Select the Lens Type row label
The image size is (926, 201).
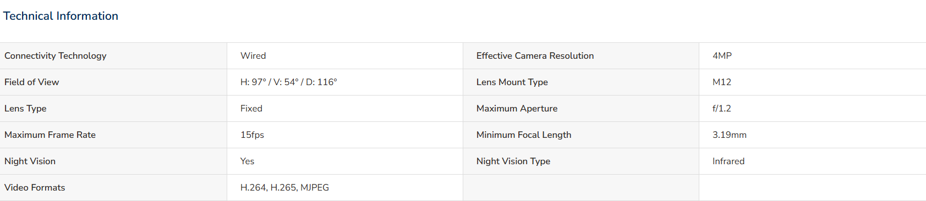pyautogui.click(x=25, y=109)
